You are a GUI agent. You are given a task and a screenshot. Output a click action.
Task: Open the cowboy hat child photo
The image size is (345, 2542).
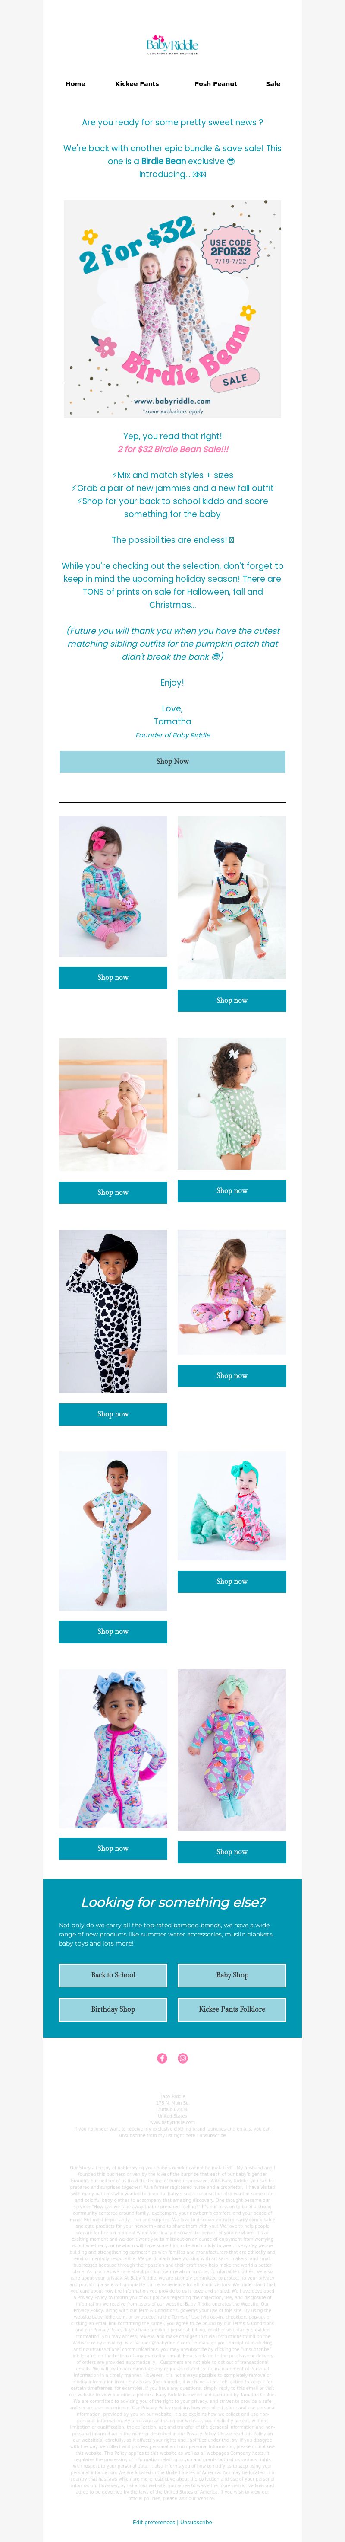coord(113,1311)
